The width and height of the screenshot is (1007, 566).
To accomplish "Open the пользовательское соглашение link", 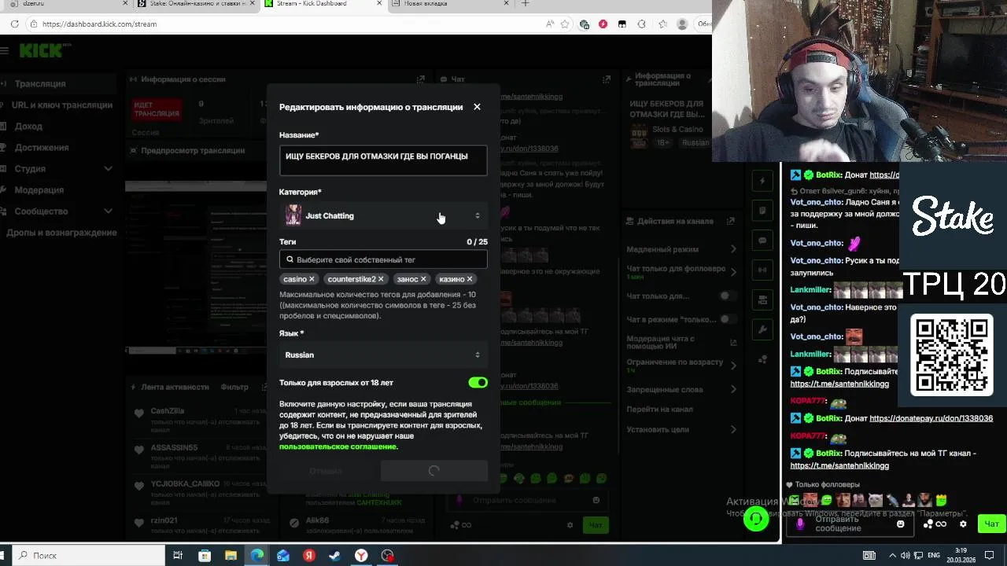I will [x=338, y=447].
